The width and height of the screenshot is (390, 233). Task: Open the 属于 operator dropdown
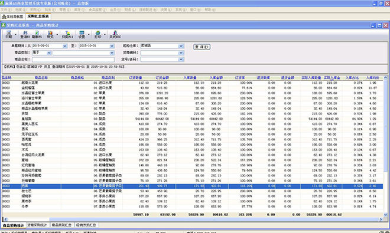click(x=49, y=52)
